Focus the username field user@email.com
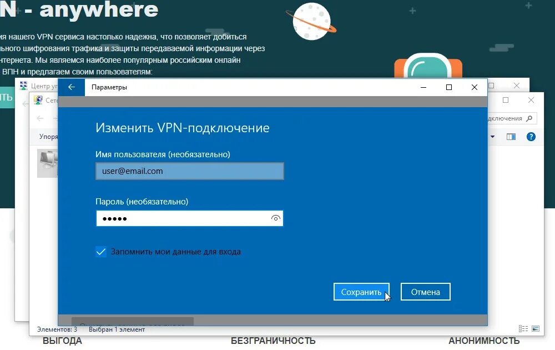555x350 pixels. coord(190,171)
